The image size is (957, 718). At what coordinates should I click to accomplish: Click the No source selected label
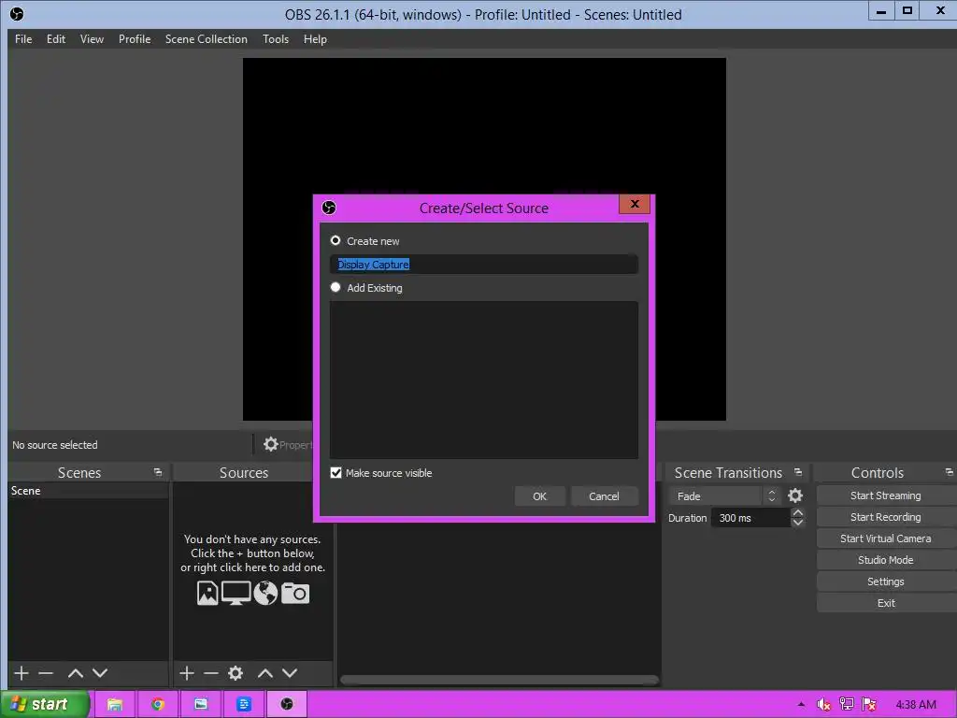pos(55,445)
